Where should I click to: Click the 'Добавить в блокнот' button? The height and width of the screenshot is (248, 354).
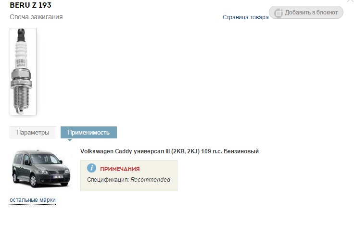306,12
